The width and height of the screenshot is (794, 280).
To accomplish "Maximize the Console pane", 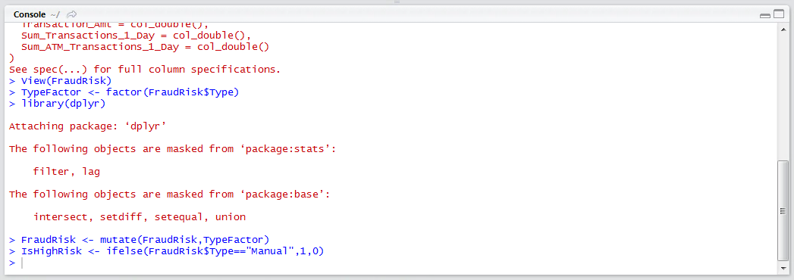I will (777, 14).
